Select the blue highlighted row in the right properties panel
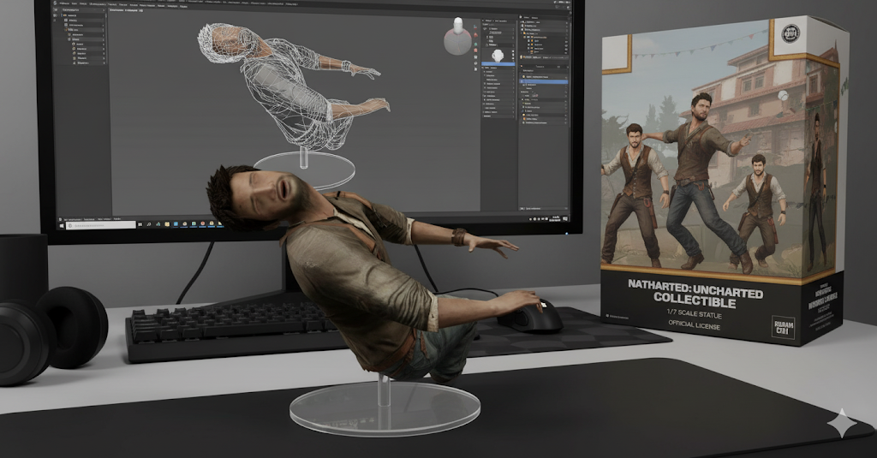Screen dimensions: 877x458 coord(545,81)
